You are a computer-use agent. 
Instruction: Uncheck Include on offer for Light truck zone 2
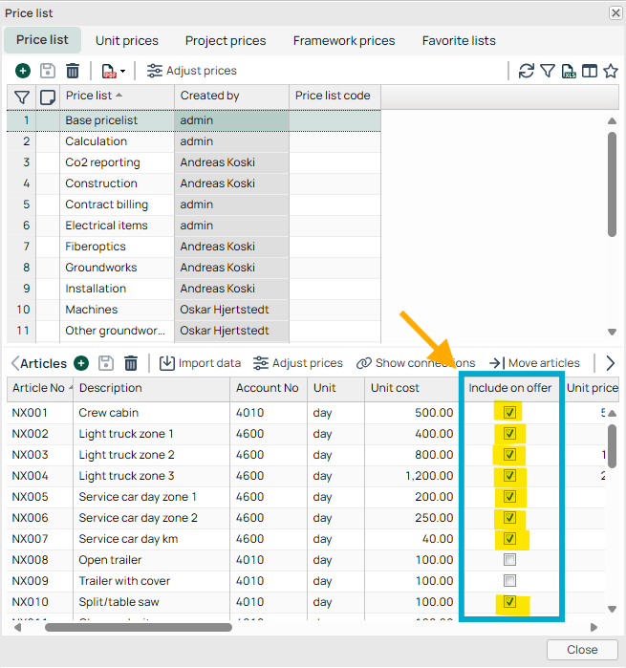[509, 455]
